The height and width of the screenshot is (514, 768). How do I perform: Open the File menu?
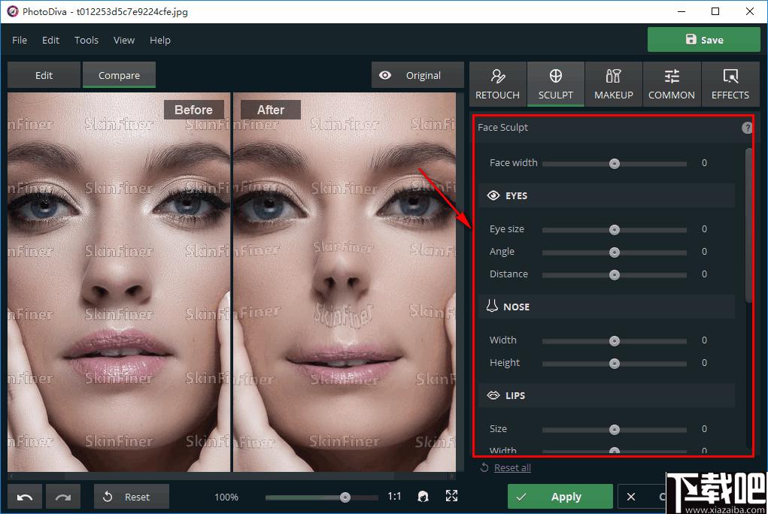[20, 40]
